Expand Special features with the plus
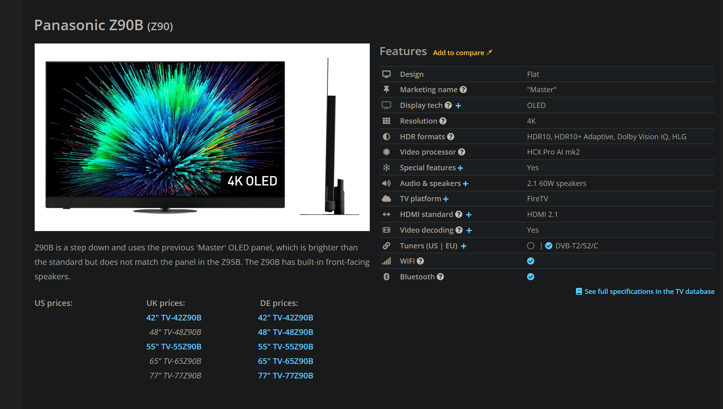 [x=460, y=168]
